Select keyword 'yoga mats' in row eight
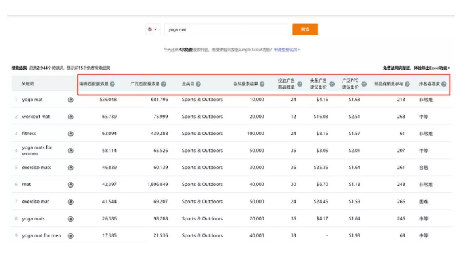Viewport: 466px width, 253px height. (33, 219)
